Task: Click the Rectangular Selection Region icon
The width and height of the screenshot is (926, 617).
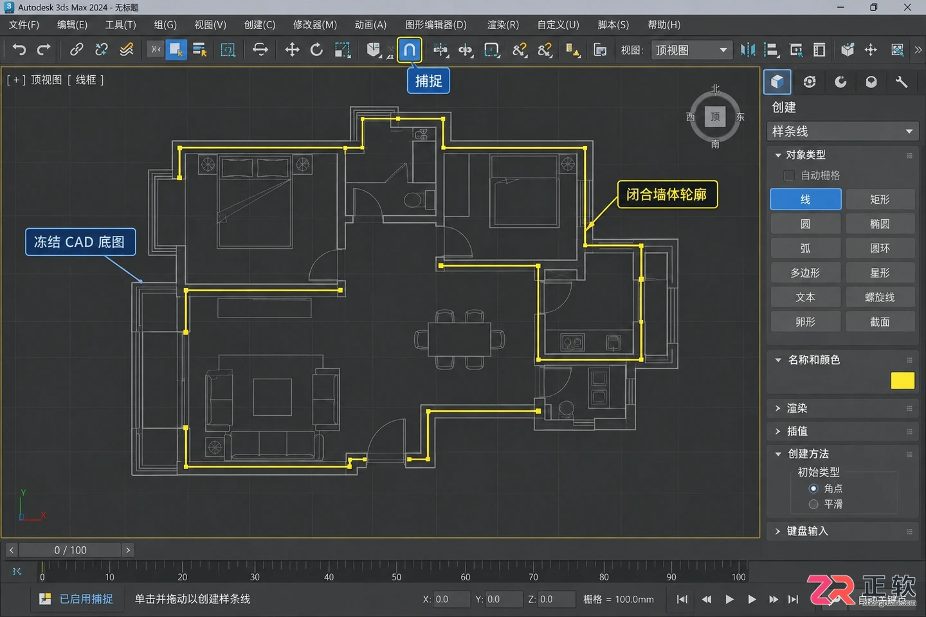Action: pyautogui.click(x=228, y=49)
